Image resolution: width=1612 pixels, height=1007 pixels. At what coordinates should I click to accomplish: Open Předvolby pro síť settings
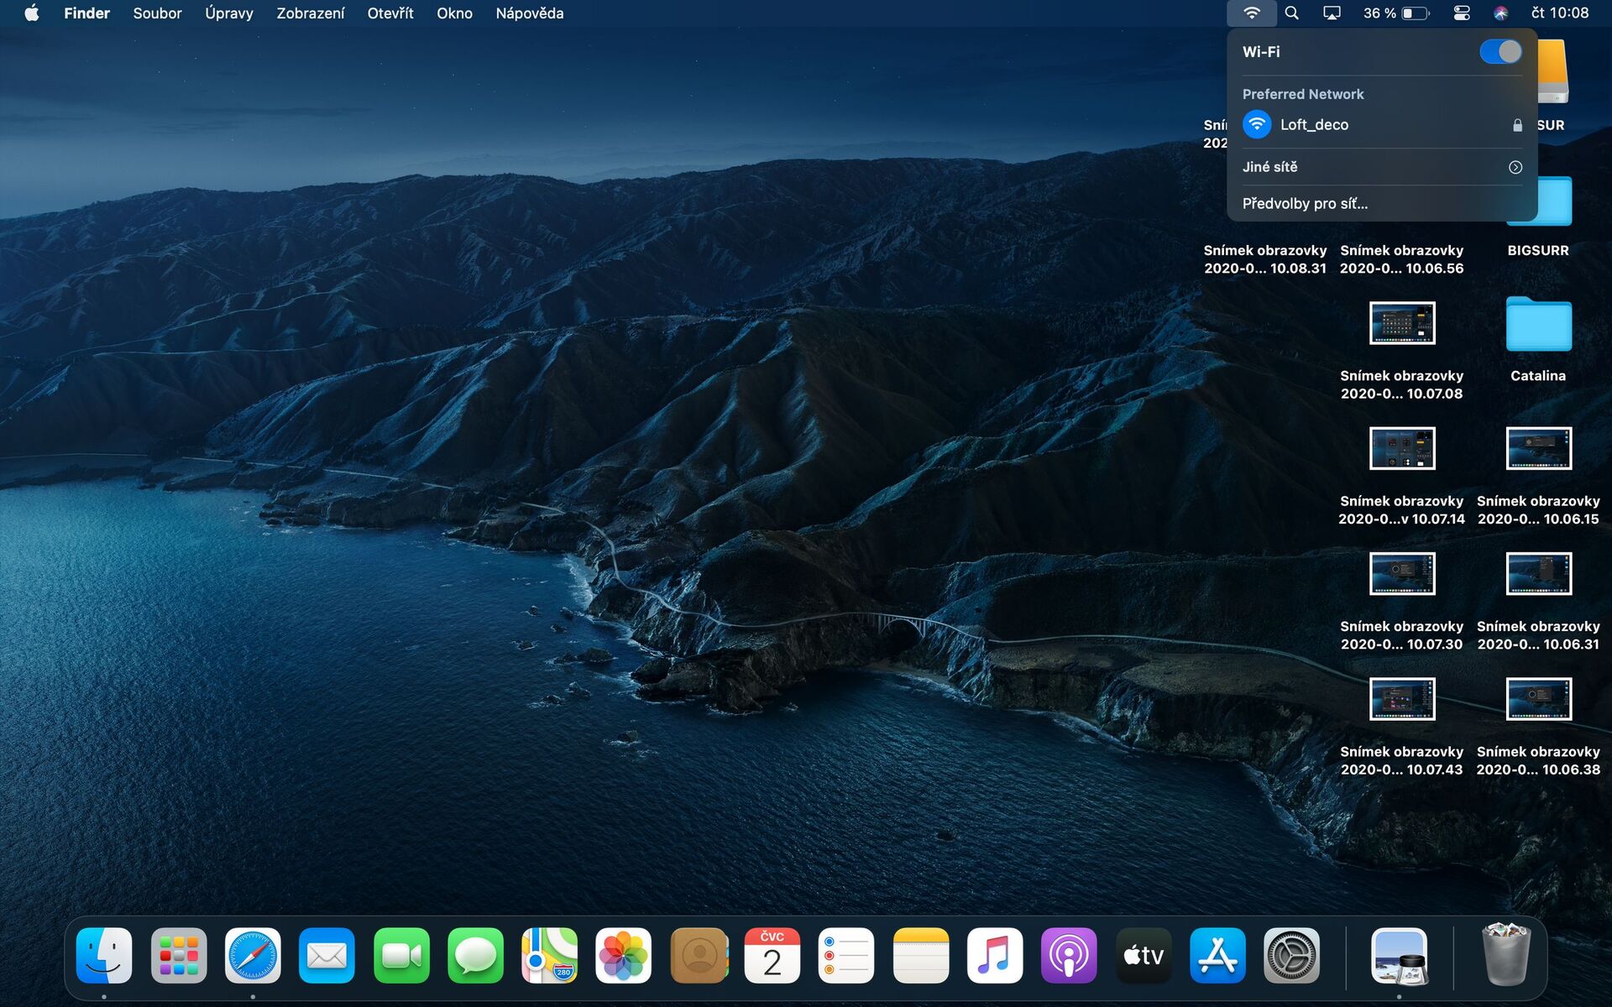[x=1305, y=203]
